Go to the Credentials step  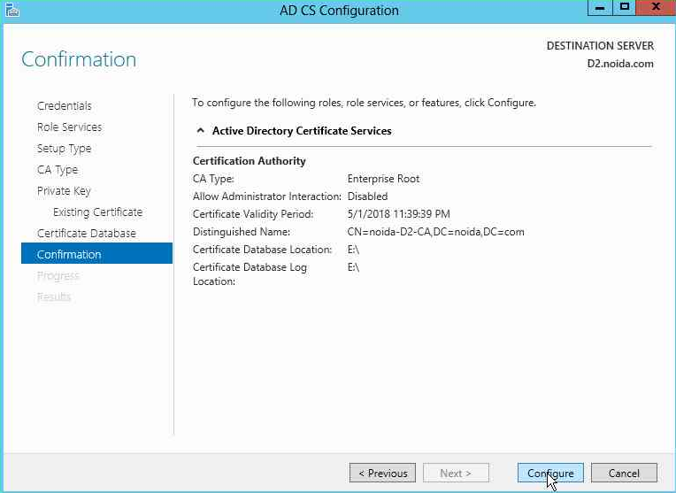(x=65, y=105)
